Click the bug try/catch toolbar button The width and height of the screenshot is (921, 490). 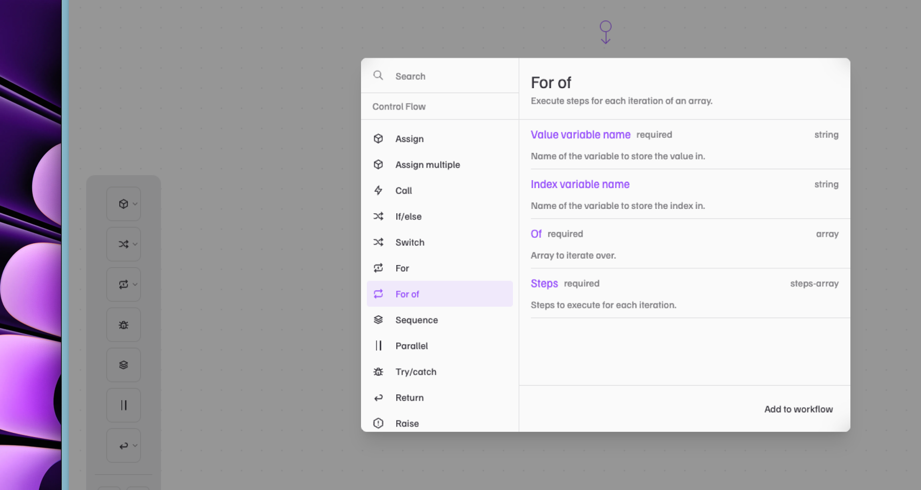pos(124,325)
